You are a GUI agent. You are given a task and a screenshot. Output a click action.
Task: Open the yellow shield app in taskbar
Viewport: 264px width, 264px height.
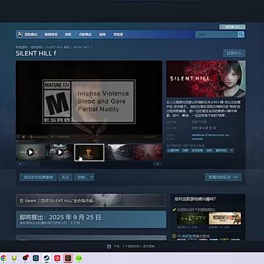pos(15,258)
